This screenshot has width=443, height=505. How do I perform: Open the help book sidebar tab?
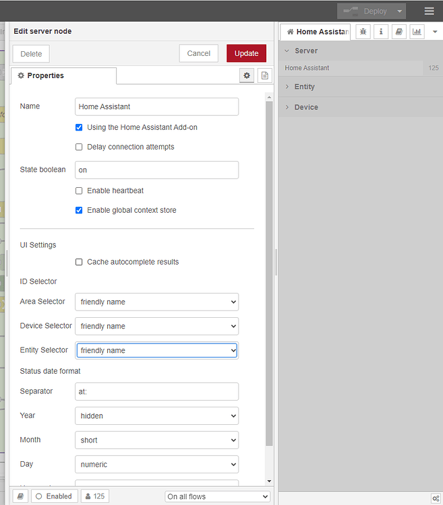point(398,32)
